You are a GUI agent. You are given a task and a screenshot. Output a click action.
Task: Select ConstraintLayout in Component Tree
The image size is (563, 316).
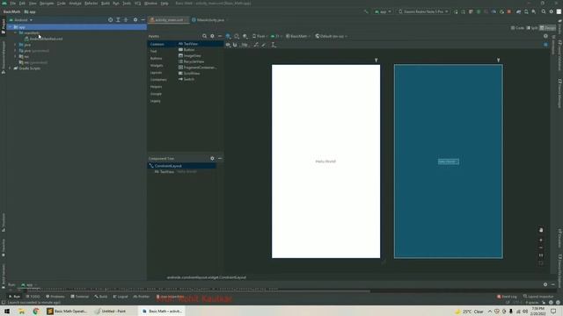(182, 166)
